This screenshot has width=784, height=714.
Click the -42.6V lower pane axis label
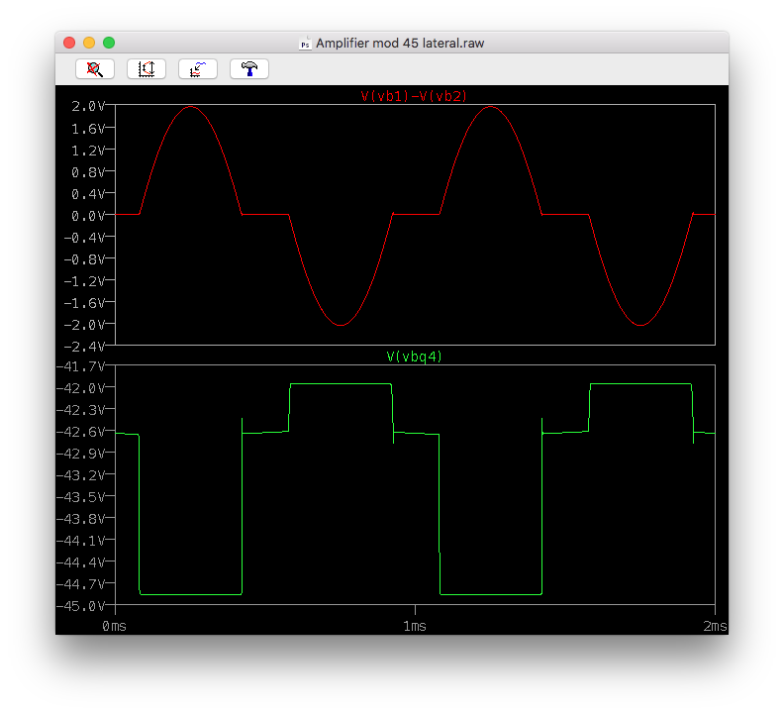pos(81,432)
